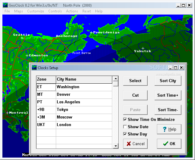Click the Provideniya marker on the map
This screenshot has width=195, height=160.
[91, 32]
